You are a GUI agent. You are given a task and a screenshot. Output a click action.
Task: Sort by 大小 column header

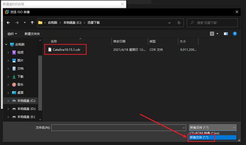(183, 41)
